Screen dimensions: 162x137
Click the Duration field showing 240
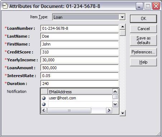coord(79,84)
